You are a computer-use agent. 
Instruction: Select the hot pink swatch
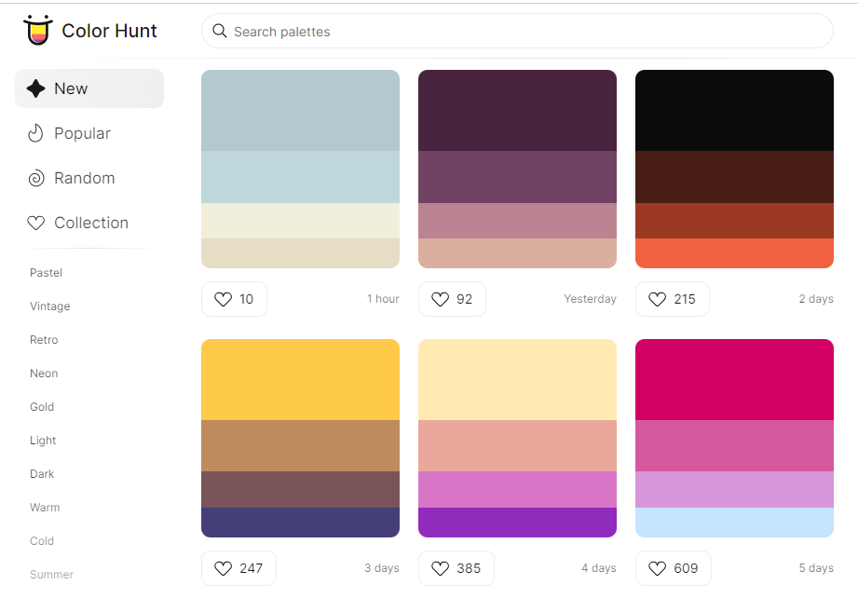point(734,446)
